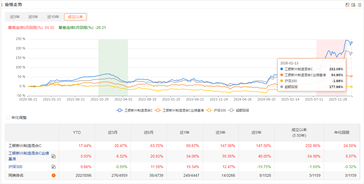364x184 pixels.
Task: Click the blue series endpoint marker on chart
Action: pos(352,42)
